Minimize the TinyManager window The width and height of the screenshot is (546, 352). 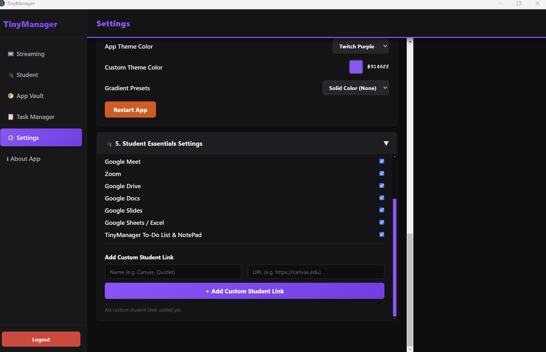pyautogui.click(x=500, y=3)
